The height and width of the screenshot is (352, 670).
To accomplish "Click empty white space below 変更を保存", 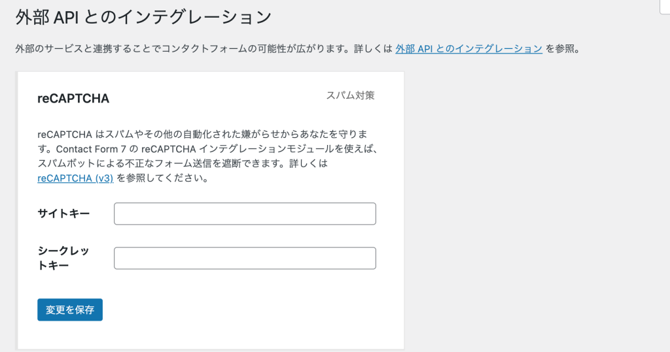I will click(x=209, y=335).
